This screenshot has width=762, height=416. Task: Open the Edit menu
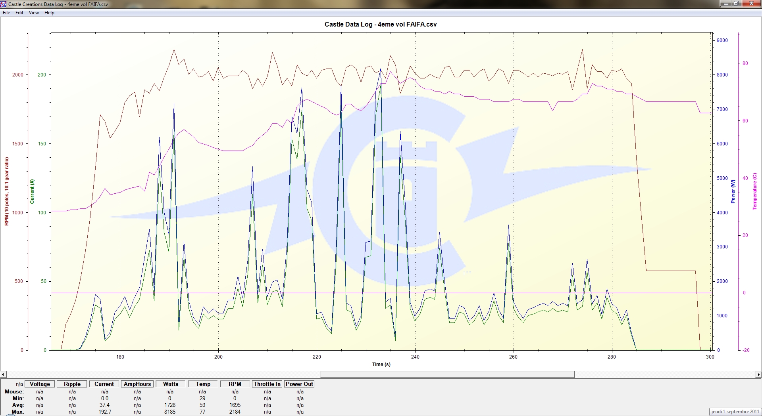(x=19, y=13)
